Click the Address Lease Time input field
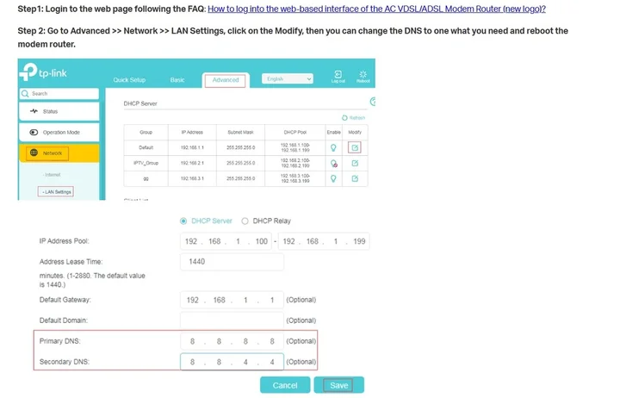The height and width of the screenshot is (398, 620). point(232,261)
